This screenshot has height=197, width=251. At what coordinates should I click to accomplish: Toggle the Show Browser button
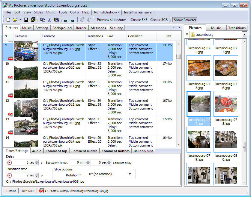tap(185, 20)
